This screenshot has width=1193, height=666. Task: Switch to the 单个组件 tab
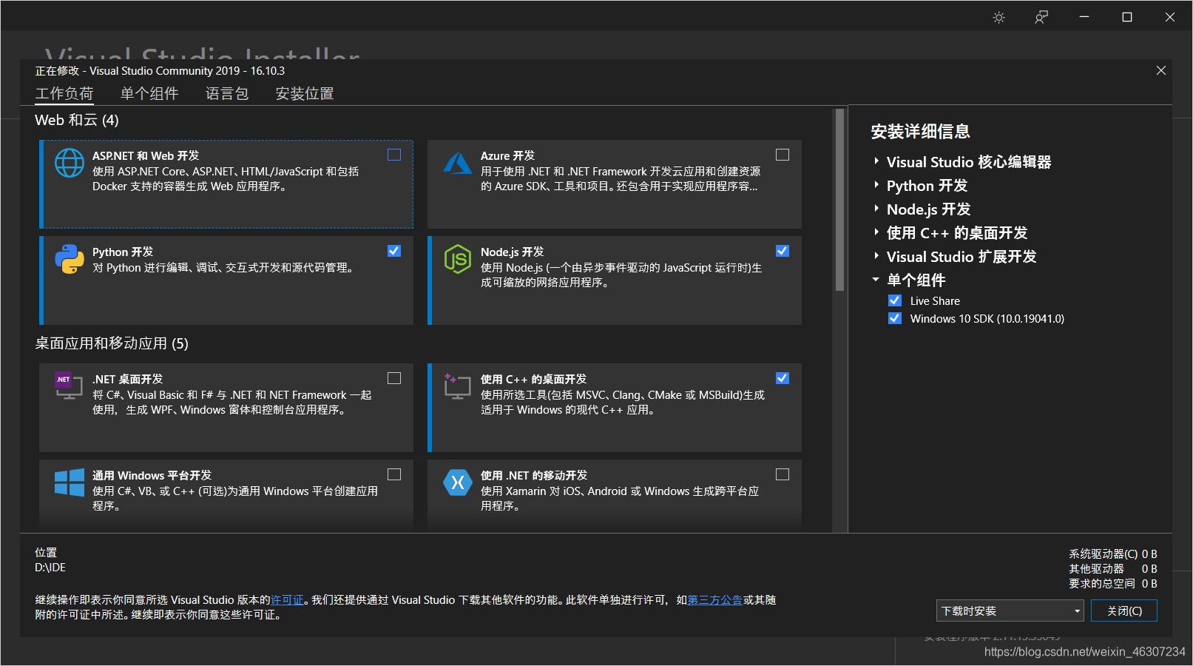pyautogui.click(x=149, y=93)
